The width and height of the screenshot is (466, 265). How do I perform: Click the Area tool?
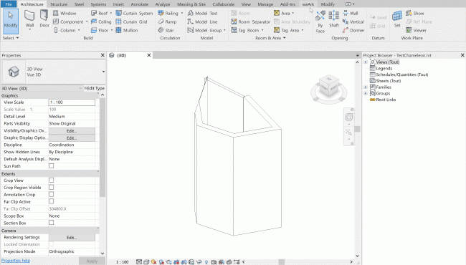pyautogui.click(x=282, y=13)
